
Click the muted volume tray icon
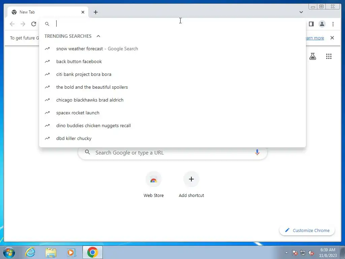click(x=311, y=253)
